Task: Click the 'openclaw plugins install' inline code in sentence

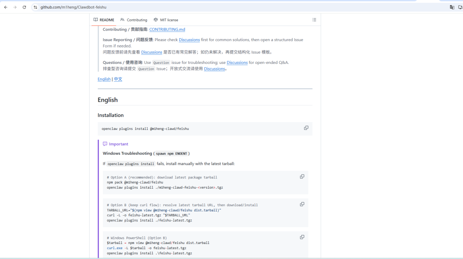Action: click(130, 164)
